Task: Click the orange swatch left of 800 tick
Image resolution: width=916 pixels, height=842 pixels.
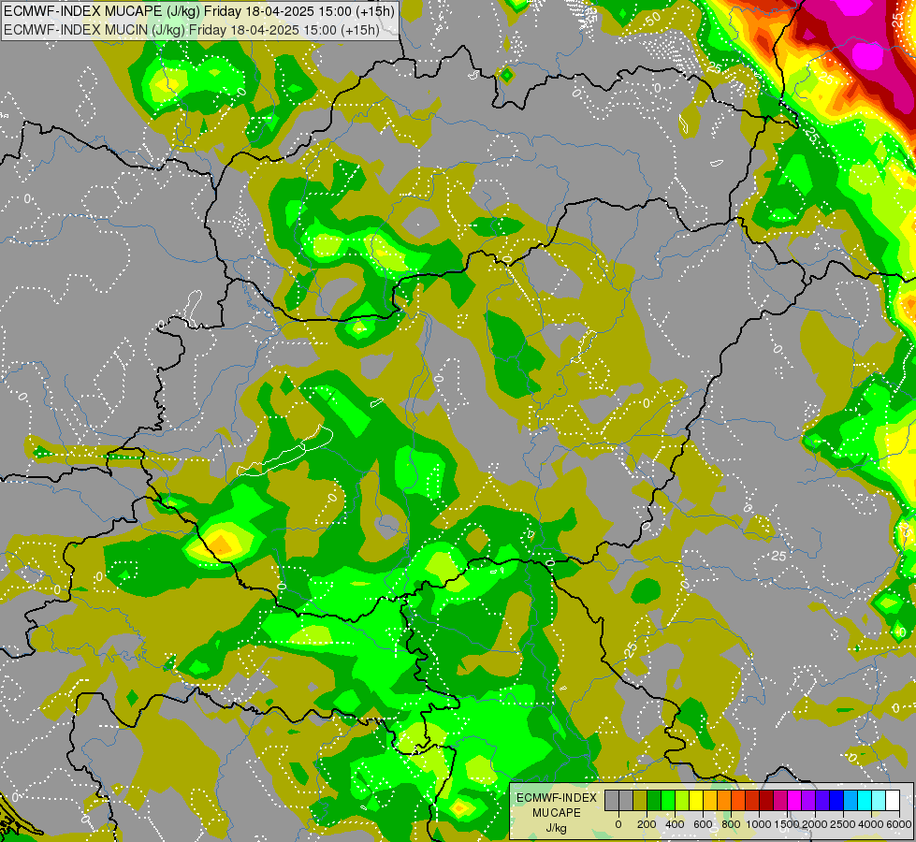Action: point(724,801)
